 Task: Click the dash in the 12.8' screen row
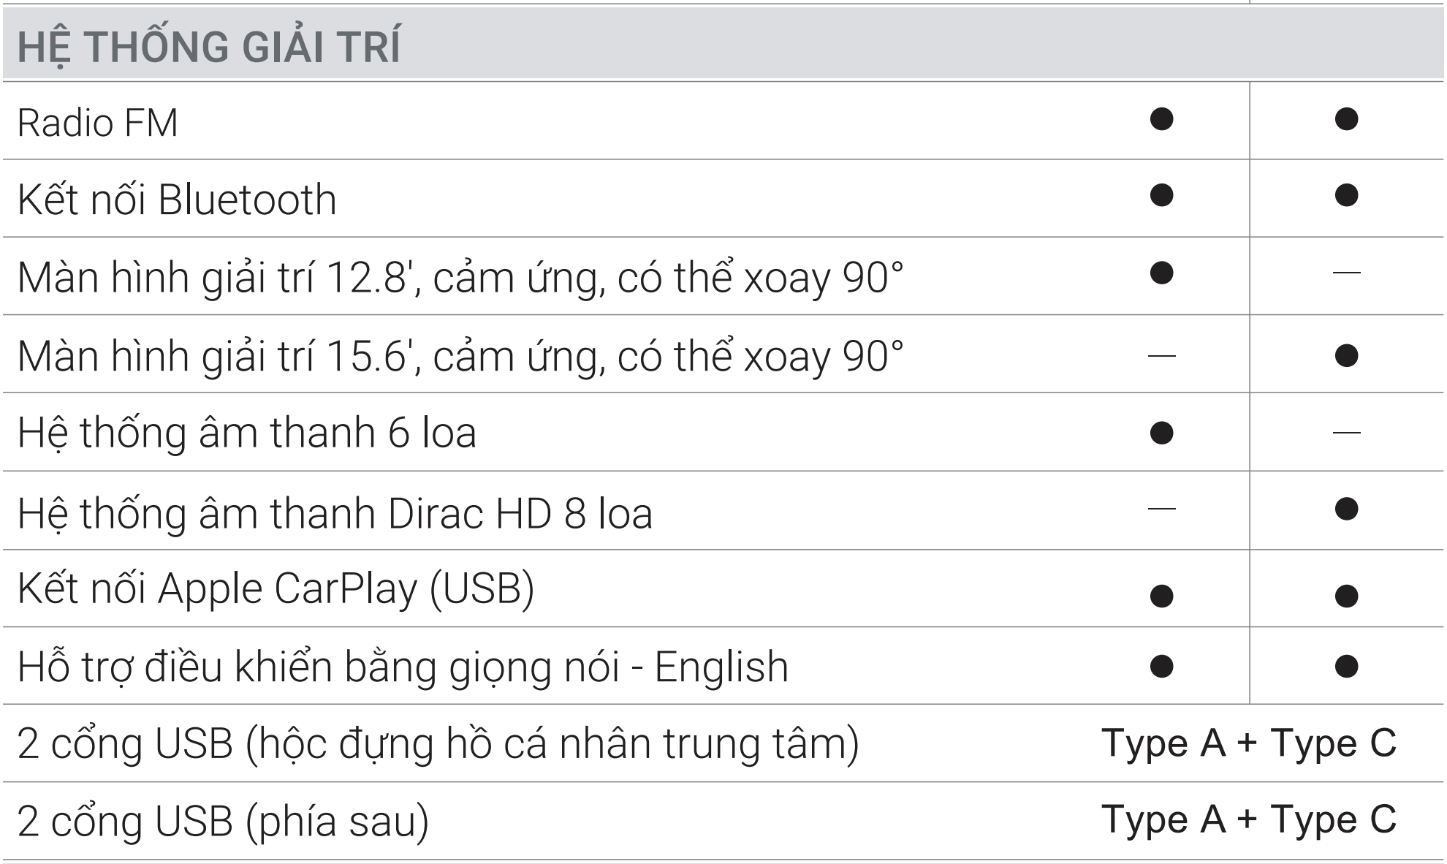click(x=1345, y=273)
